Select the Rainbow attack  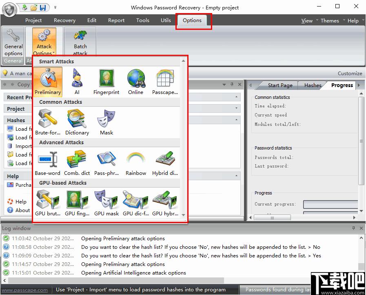(136, 163)
